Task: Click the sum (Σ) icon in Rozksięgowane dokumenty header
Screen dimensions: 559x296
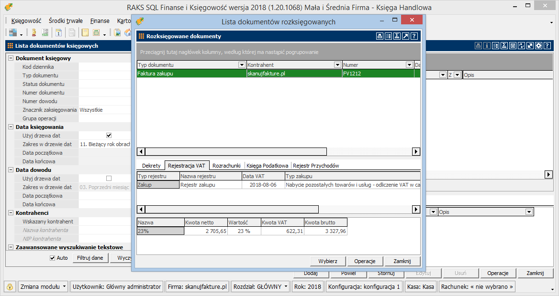Action: click(397, 36)
